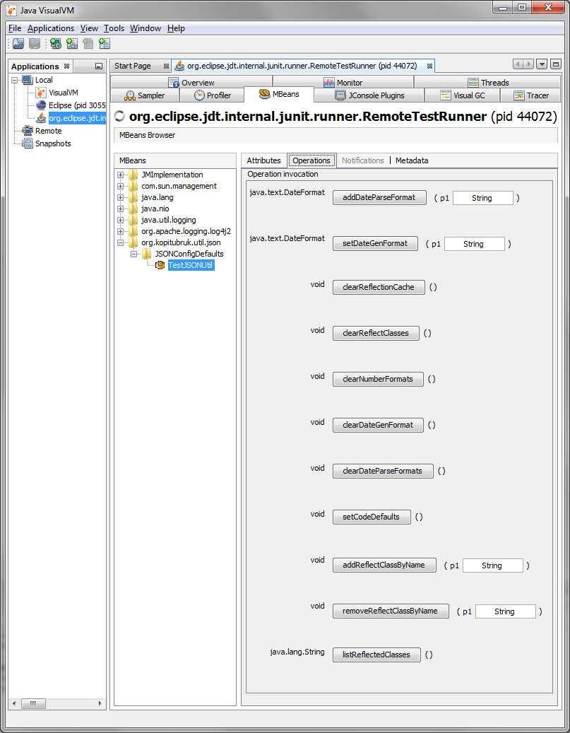Click the p1 String field for setDateGenFormat

pyautogui.click(x=474, y=244)
